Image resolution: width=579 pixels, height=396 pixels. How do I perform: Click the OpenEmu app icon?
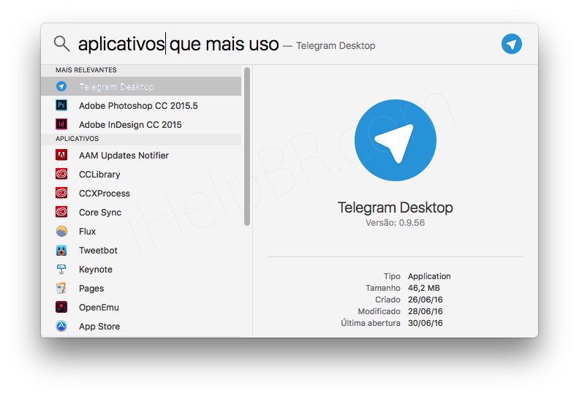click(x=61, y=307)
